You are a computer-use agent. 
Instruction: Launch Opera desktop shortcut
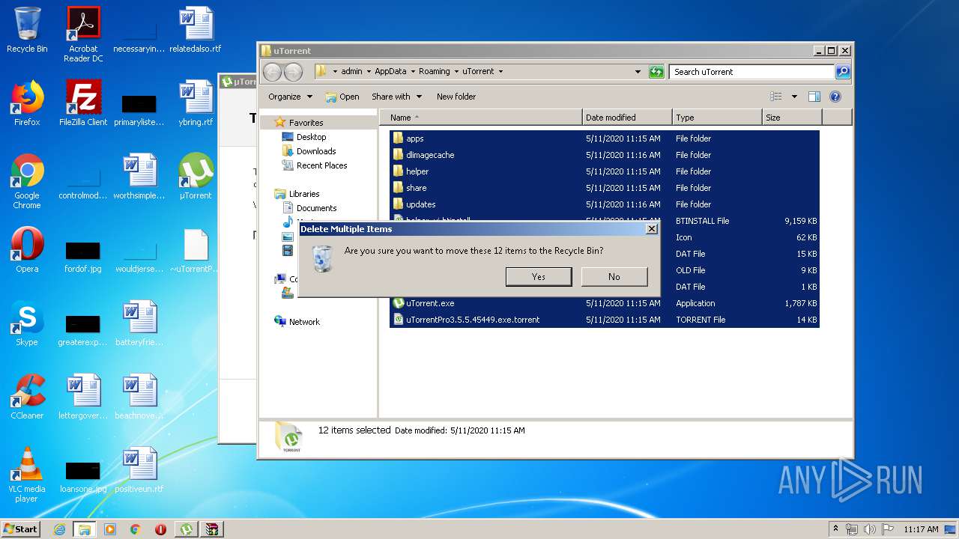coord(27,250)
